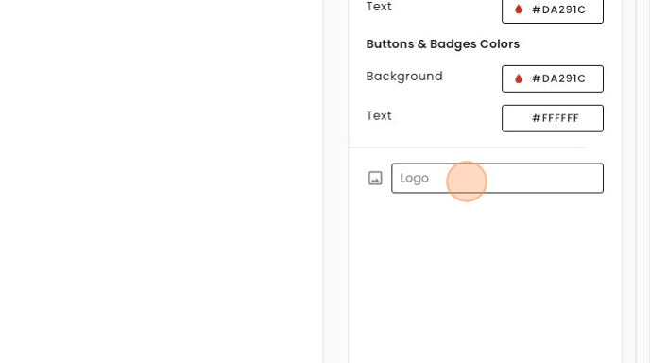Select the topmost Text label
Screen dimensions: 650x363
(x=379, y=7)
